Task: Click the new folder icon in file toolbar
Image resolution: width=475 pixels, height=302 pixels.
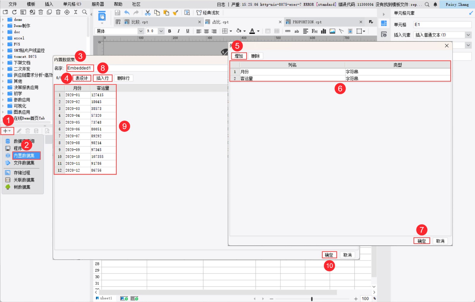Action: 5,12
